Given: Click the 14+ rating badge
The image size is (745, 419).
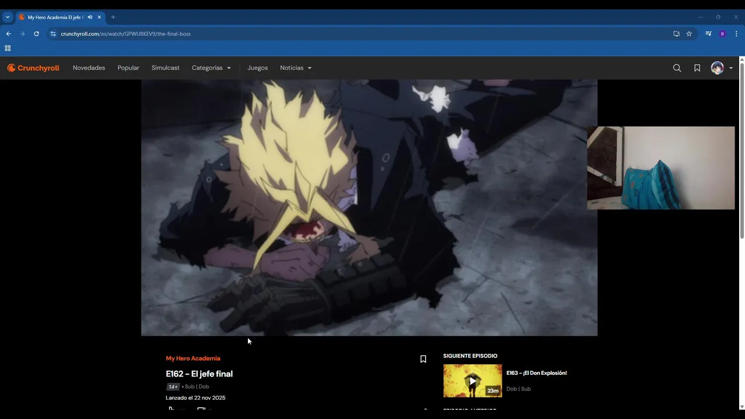Looking at the screenshot, I should (x=173, y=386).
